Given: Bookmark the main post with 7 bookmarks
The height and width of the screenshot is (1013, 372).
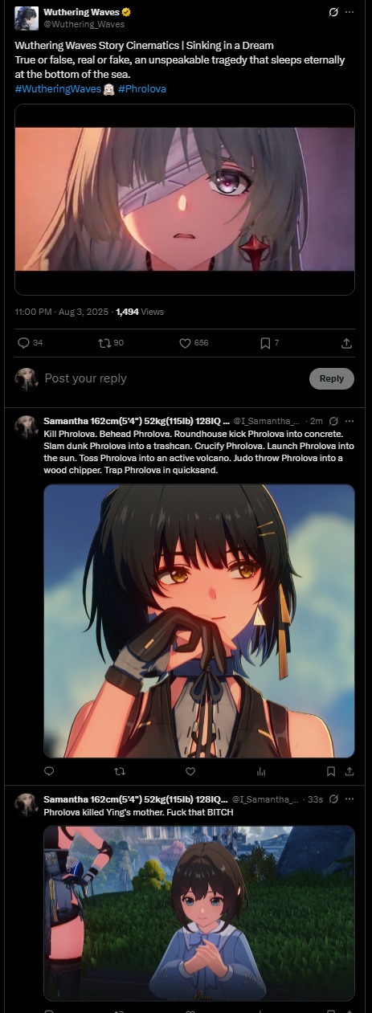Looking at the screenshot, I should [x=265, y=343].
